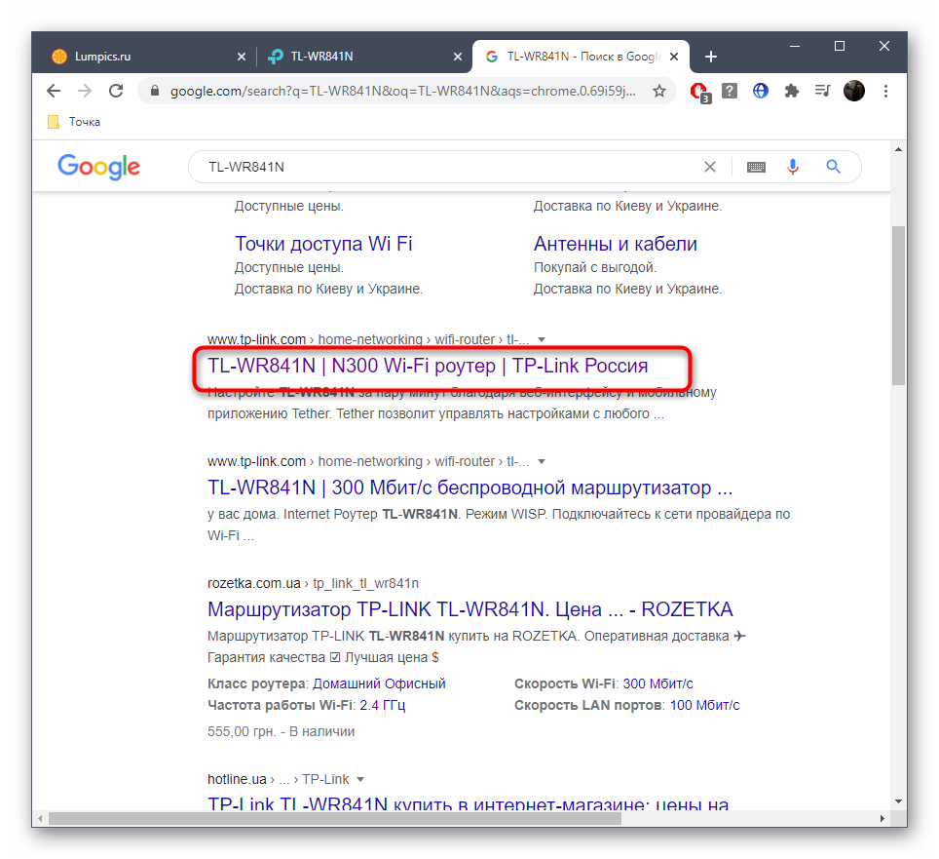This screenshot has width=939, height=859.
Task: Open the Антенны и кабели ad link
Action: pyautogui.click(x=615, y=244)
